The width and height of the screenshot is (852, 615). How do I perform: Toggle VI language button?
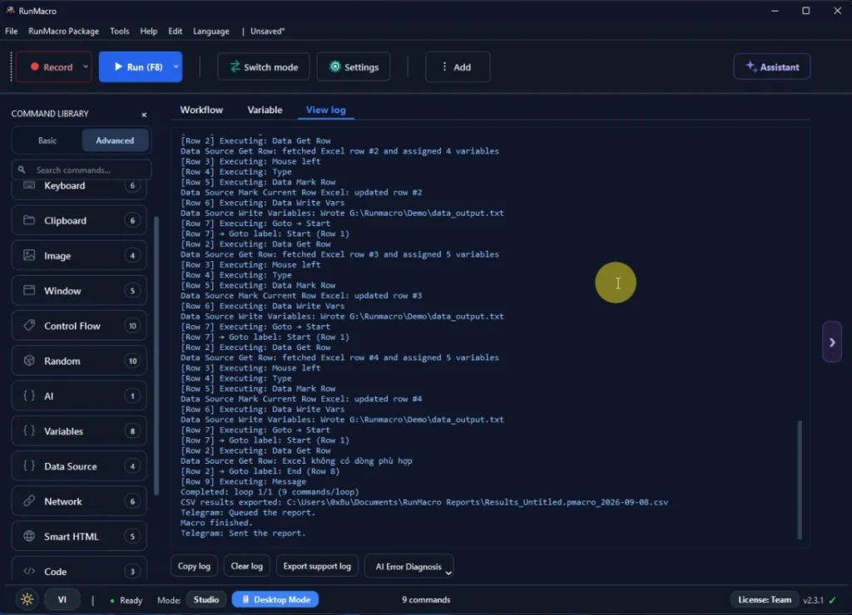click(x=62, y=600)
